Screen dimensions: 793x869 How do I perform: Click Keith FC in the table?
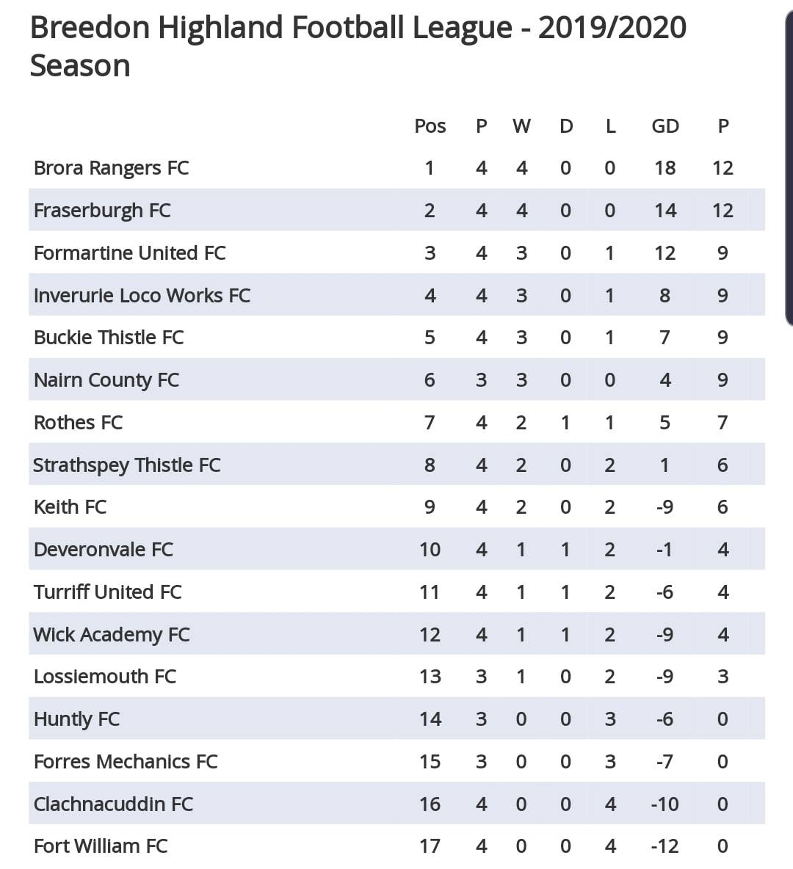[70, 507]
